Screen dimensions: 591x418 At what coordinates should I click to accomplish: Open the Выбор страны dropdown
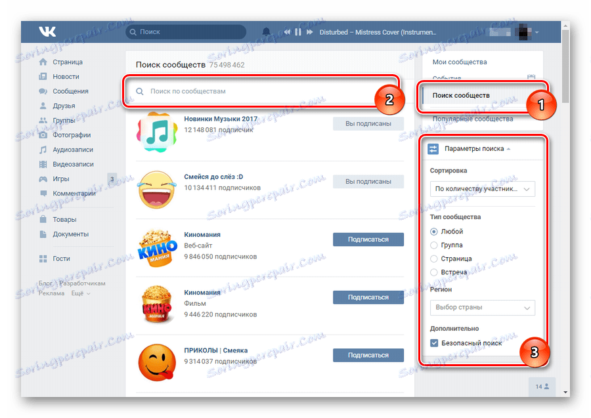[x=482, y=307]
